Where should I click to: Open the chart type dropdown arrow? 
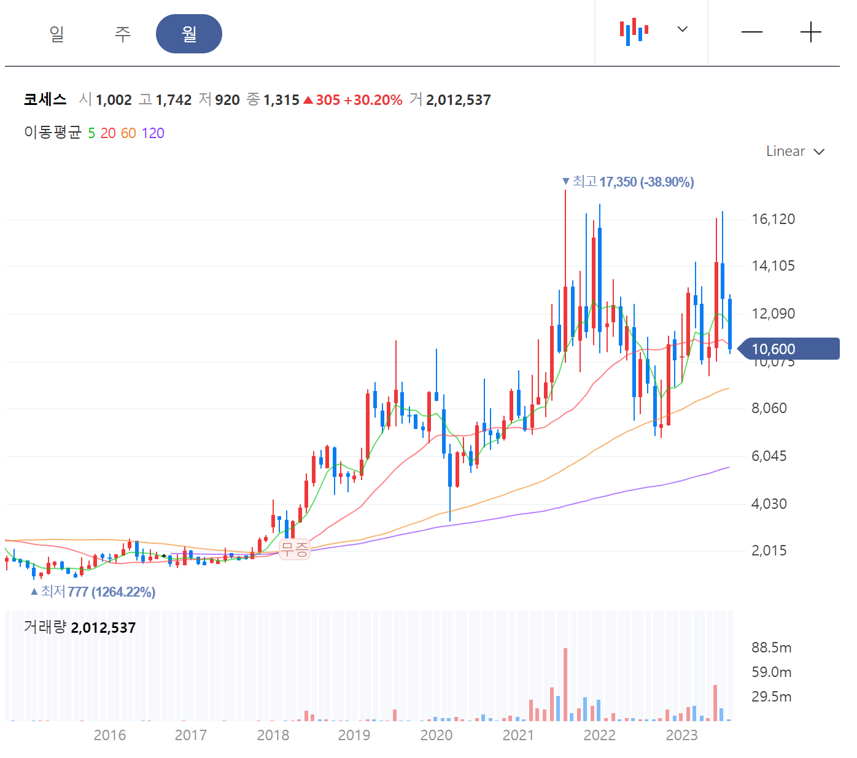point(682,29)
